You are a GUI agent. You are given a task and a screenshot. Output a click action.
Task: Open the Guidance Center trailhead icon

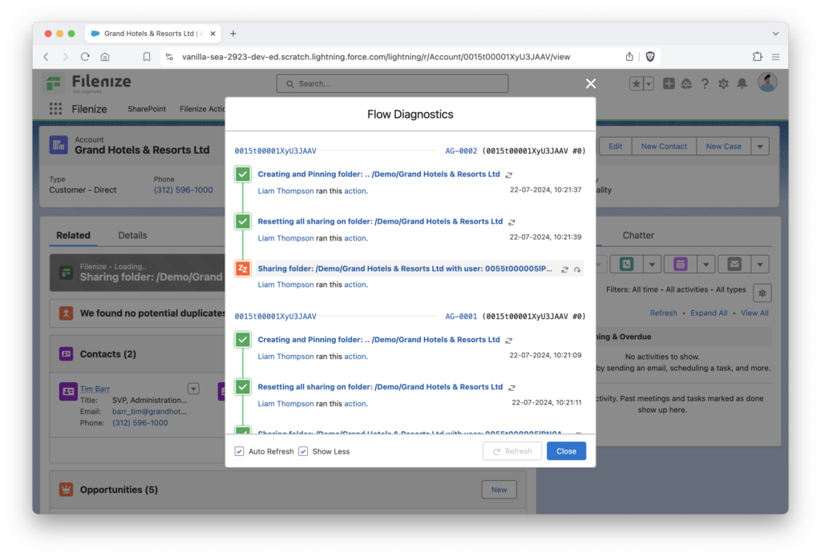(686, 83)
